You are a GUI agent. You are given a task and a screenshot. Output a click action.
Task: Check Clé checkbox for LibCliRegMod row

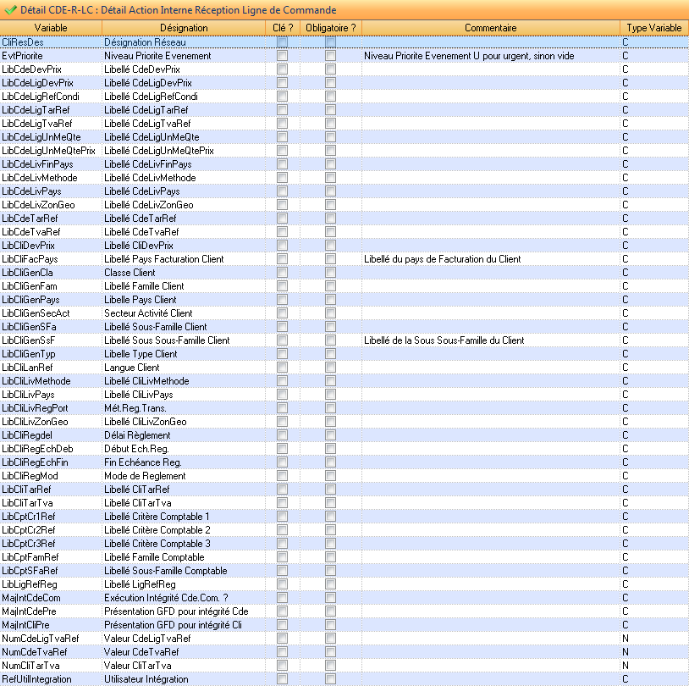tap(282, 476)
